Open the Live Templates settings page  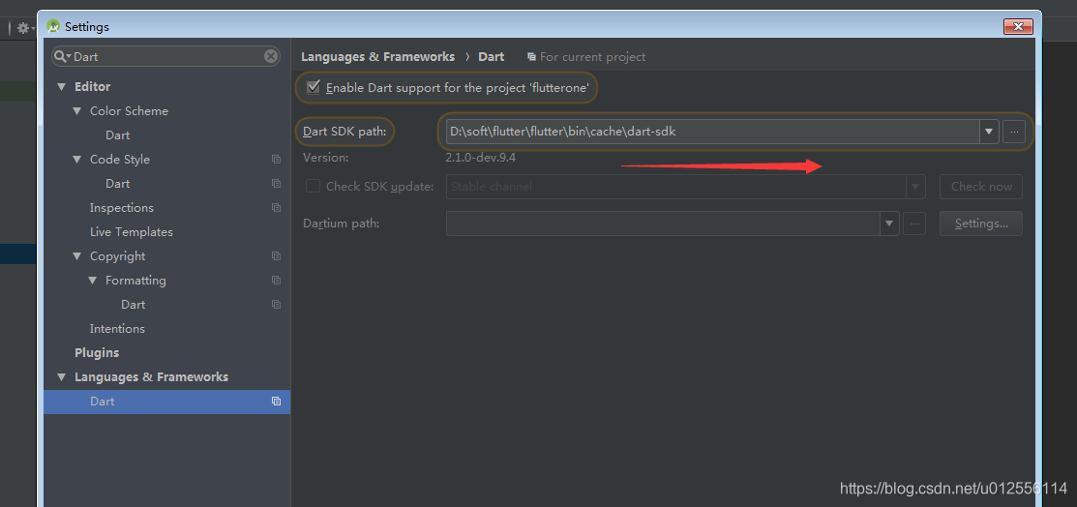(132, 232)
